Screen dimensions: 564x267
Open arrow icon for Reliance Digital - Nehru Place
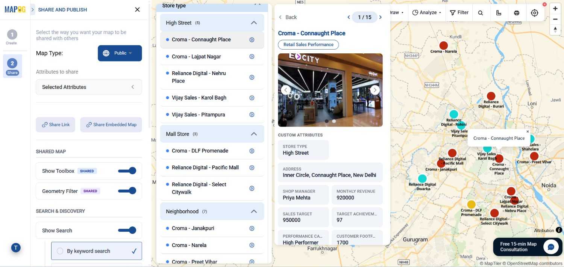252,77
